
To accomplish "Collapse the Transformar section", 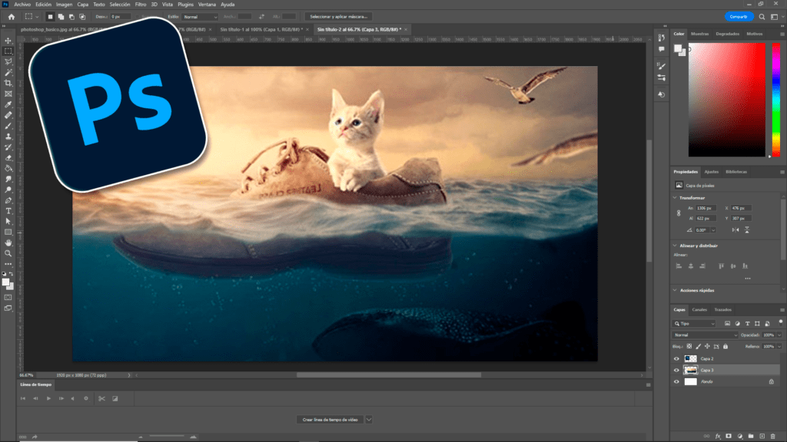I will point(675,198).
